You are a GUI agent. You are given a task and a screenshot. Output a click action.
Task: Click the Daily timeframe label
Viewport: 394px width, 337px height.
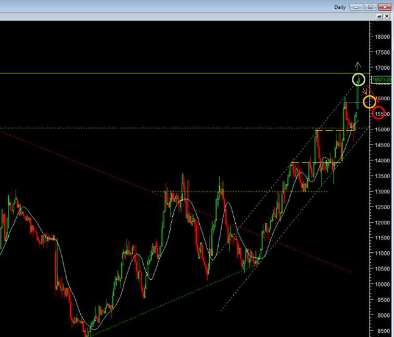[x=340, y=7]
